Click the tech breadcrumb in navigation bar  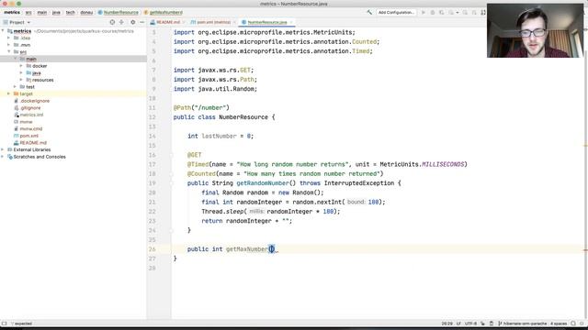click(x=71, y=12)
